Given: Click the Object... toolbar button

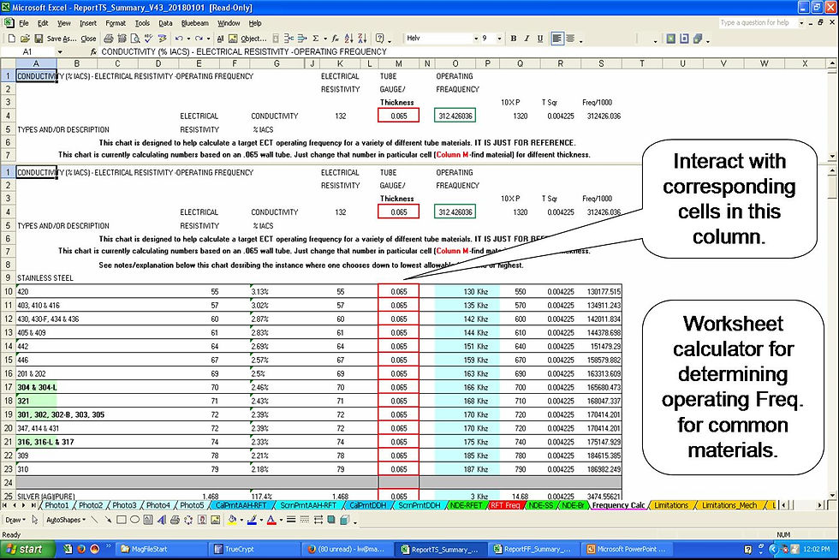Looking at the screenshot, I should click(253, 39).
